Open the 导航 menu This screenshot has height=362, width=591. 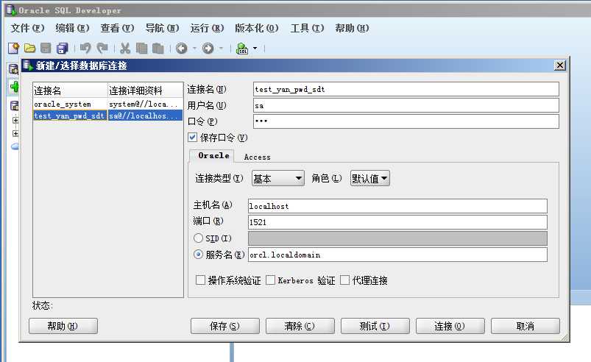[x=162, y=28]
